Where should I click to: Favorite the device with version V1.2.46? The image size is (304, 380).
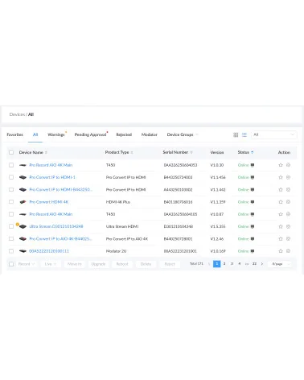point(281,239)
